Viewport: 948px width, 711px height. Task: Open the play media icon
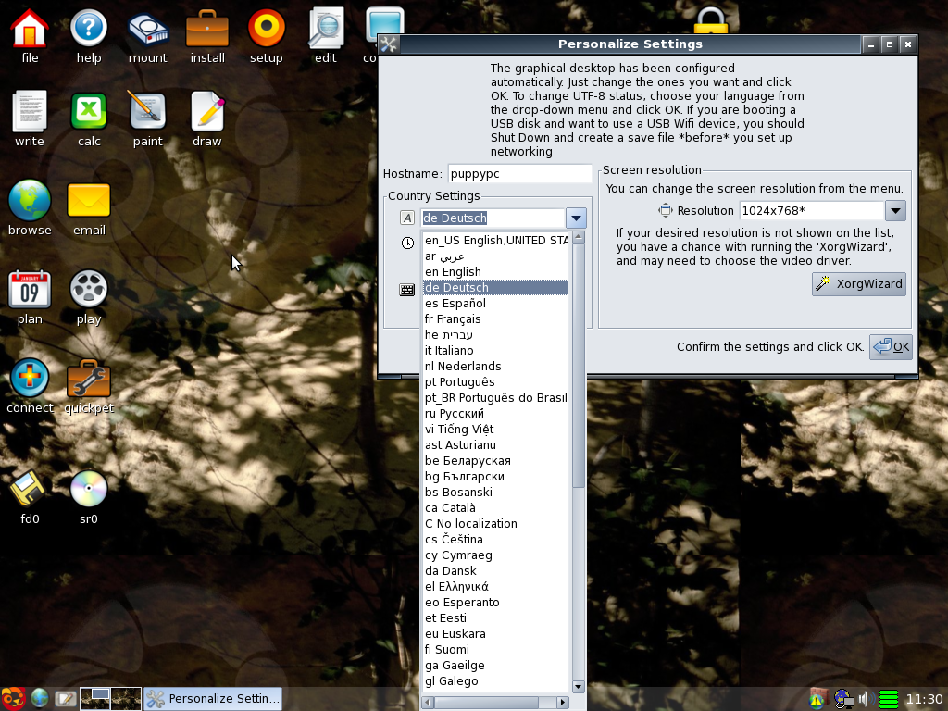coord(89,291)
